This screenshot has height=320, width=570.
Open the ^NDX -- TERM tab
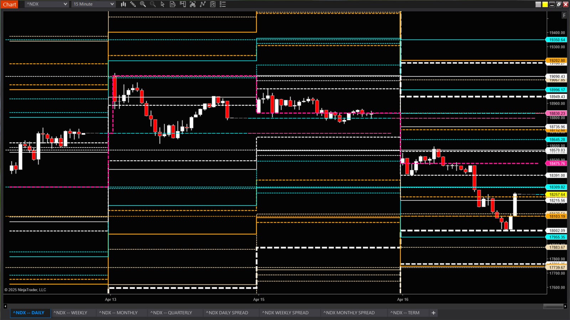point(405,313)
